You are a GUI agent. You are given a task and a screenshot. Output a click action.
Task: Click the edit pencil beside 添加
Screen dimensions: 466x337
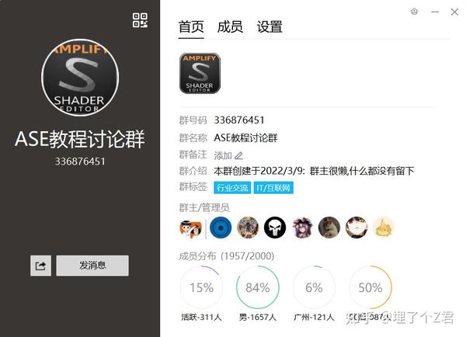pos(238,155)
